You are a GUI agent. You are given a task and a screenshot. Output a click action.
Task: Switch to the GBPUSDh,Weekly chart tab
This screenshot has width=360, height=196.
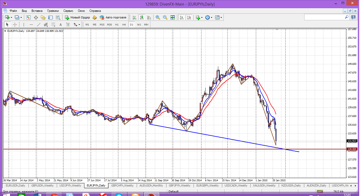point(42,185)
